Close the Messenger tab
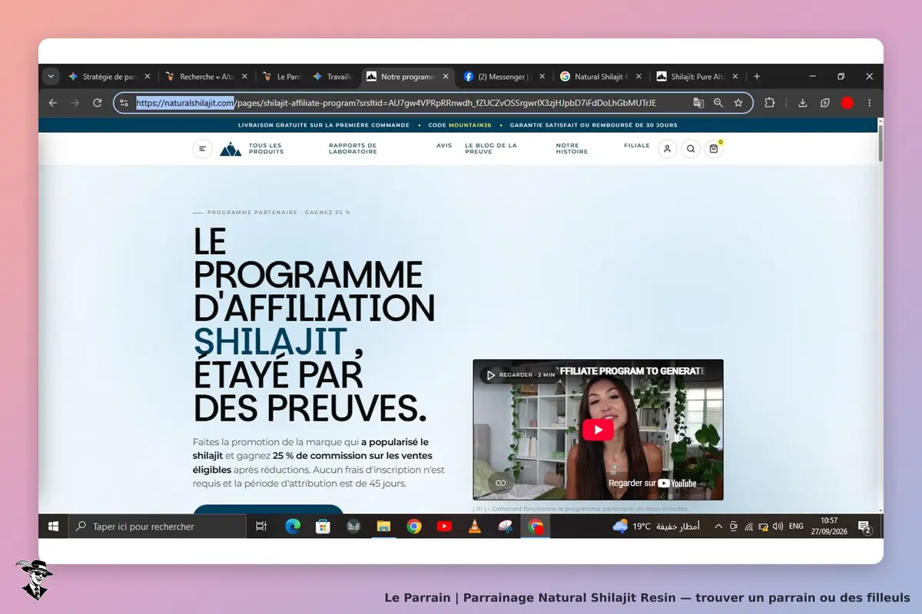The width and height of the screenshot is (922, 614). pyautogui.click(x=542, y=77)
